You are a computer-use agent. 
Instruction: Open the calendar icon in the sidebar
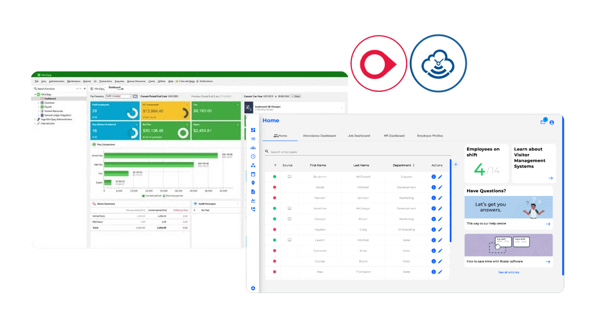pos(253,174)
